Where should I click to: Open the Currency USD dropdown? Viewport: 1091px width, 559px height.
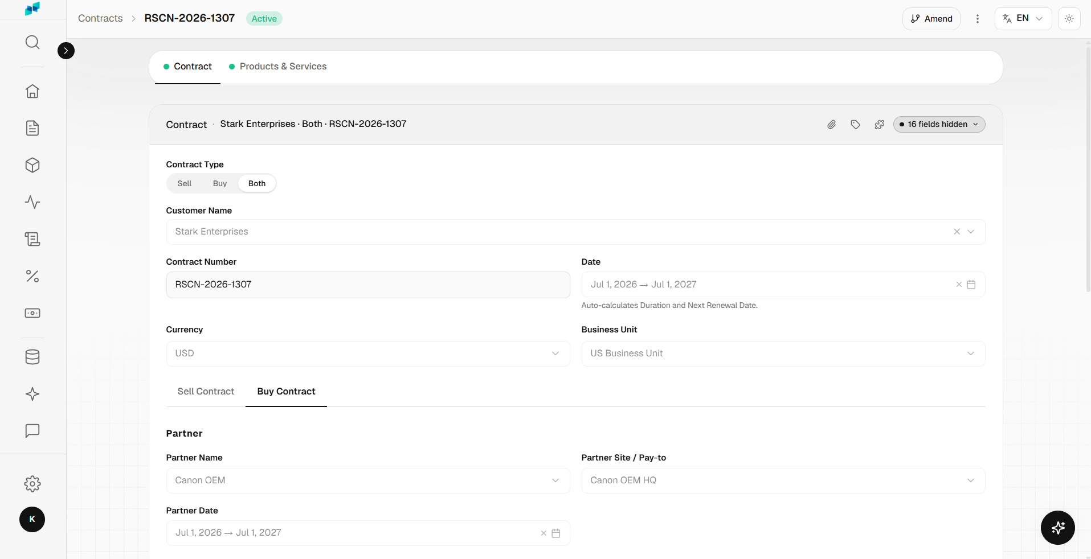368,354
